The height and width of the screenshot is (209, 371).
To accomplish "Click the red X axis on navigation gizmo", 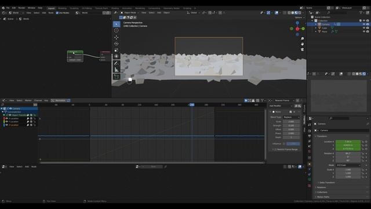I will (x=297, y=29).
